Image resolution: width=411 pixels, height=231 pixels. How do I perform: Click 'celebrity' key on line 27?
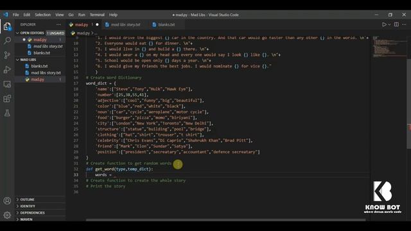coord(107,141)
